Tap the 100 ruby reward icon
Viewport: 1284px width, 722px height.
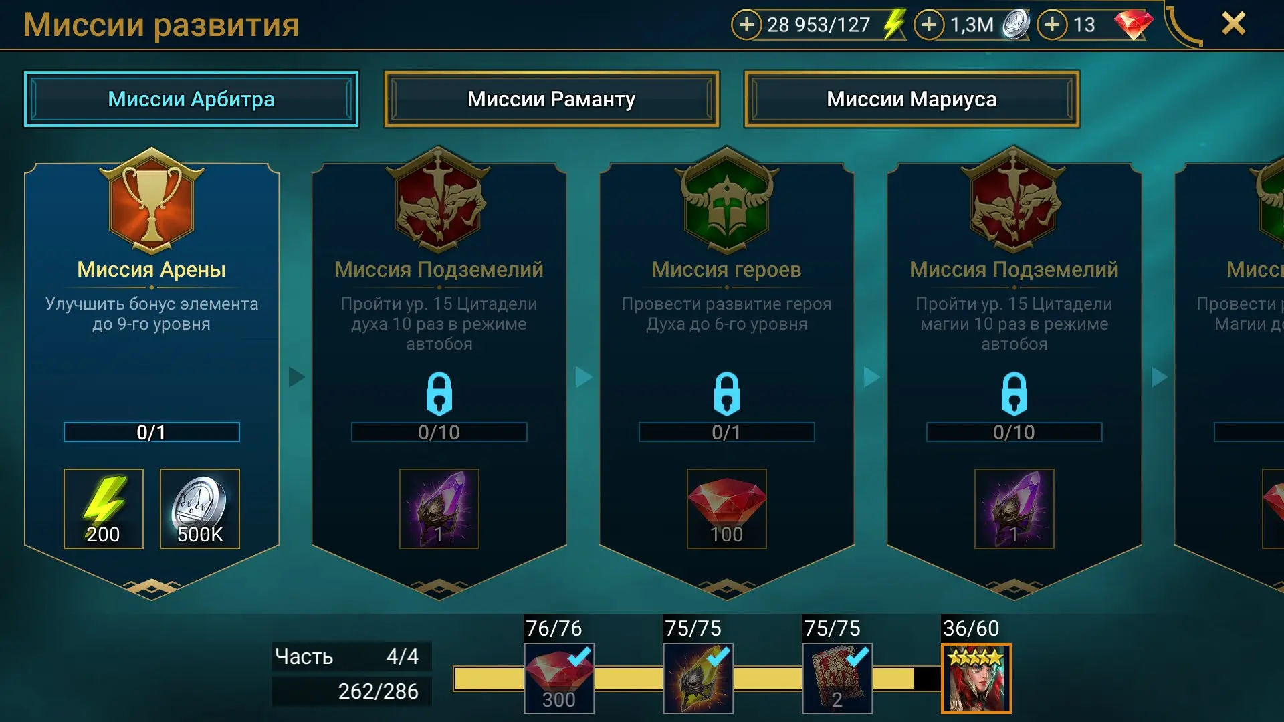pos(727,509)
